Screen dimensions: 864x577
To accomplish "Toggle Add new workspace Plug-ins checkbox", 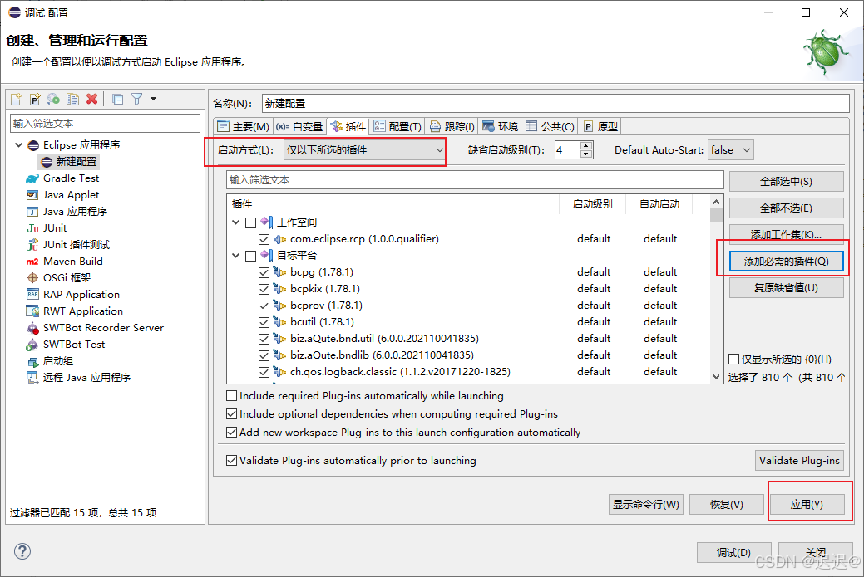I will pos(232,433).
